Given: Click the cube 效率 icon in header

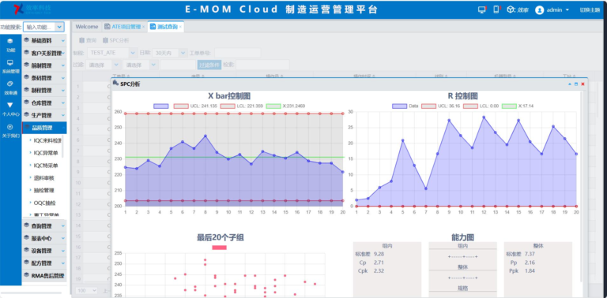Looking at the screenshot, I should click(511, 9).
